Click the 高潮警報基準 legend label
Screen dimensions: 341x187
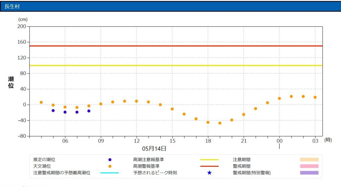[146, 166]
